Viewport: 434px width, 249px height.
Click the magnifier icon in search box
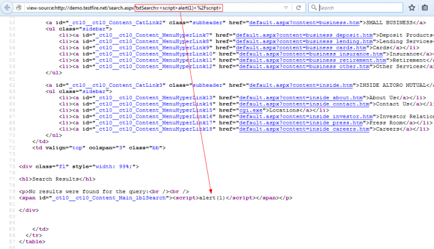(313, 8)
